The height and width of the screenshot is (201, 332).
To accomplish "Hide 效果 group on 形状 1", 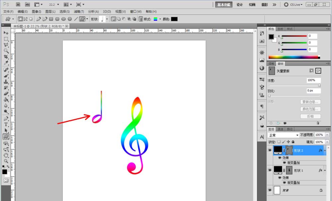I will coord(280,178).
